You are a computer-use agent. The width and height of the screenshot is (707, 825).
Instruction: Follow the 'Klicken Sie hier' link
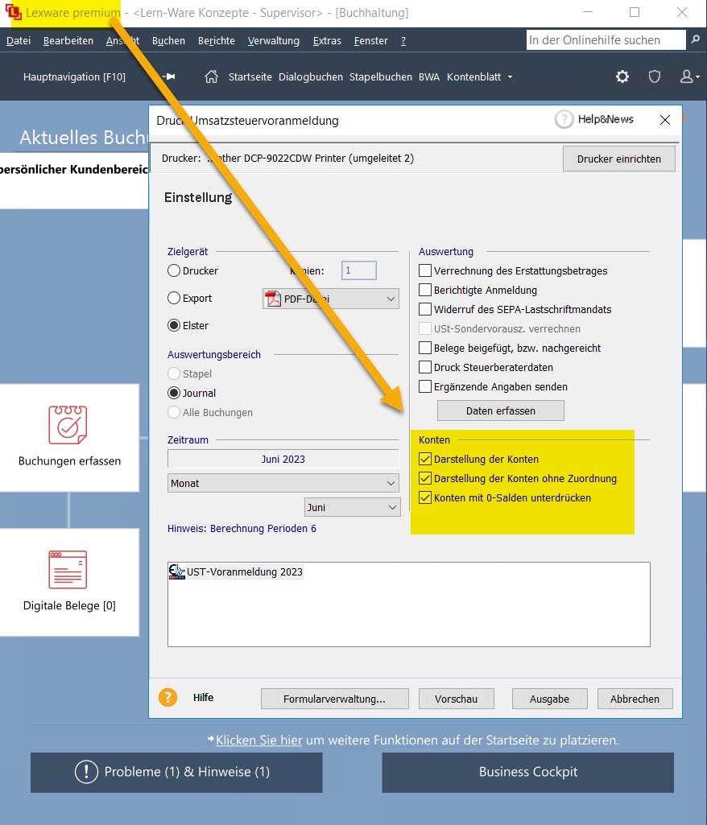point(259,740)
